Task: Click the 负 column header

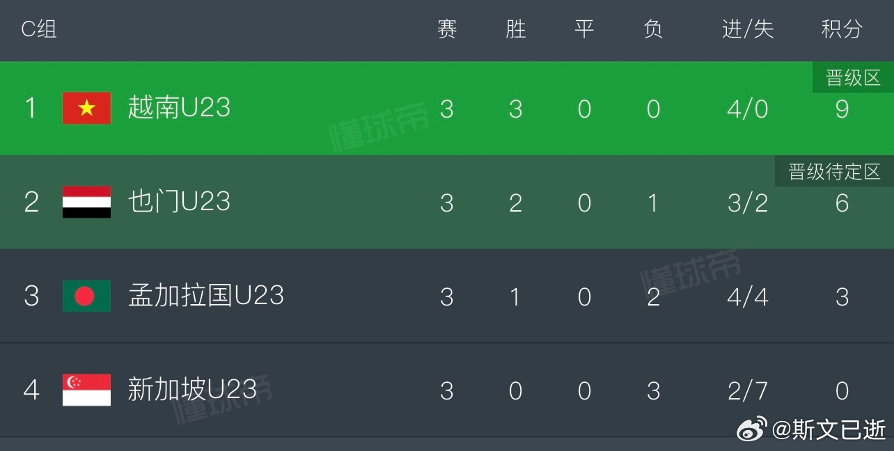Action: point(653,29)
